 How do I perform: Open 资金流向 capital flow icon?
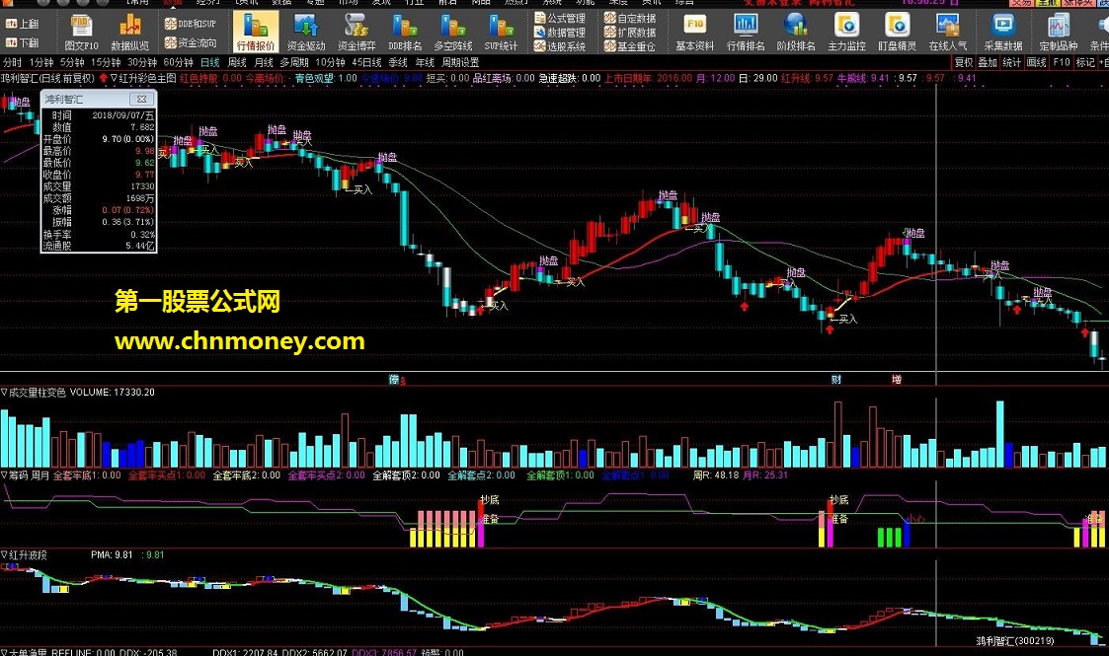pos(191,42)
